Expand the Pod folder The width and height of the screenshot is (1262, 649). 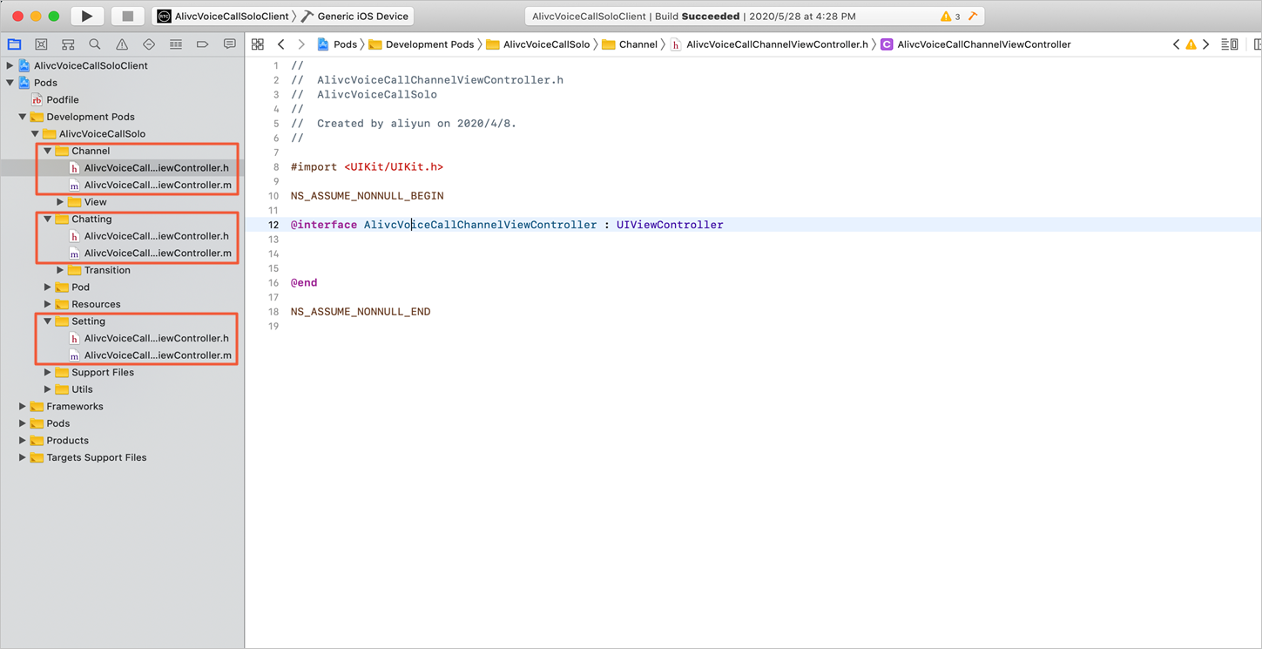(48, 287)
